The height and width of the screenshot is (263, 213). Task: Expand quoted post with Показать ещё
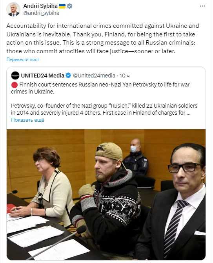coord(27,120)
